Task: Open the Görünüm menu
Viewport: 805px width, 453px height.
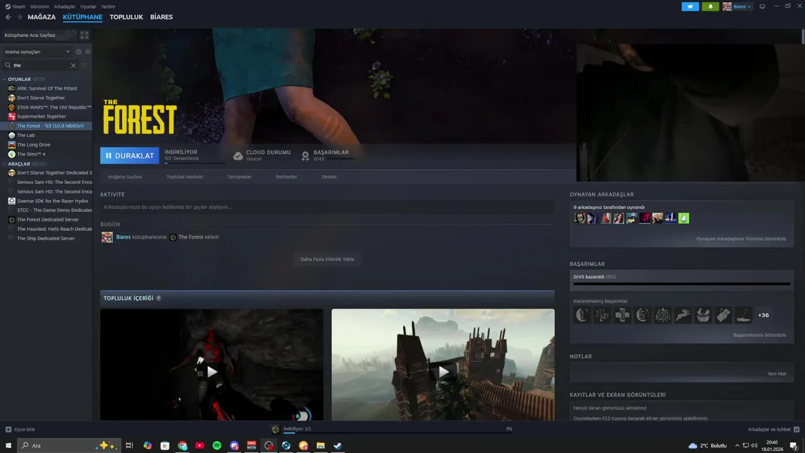Action: (x=40, y=6)
